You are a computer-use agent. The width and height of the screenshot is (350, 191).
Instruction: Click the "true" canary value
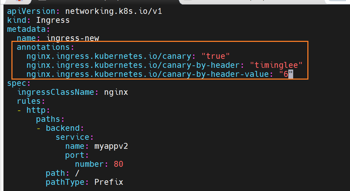pyautogui.click(x=216, y=56)
